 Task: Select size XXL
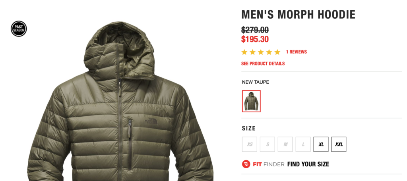[x=339, y=144]
